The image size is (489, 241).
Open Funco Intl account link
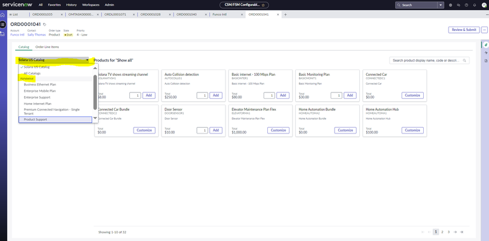tap(17, 35)
